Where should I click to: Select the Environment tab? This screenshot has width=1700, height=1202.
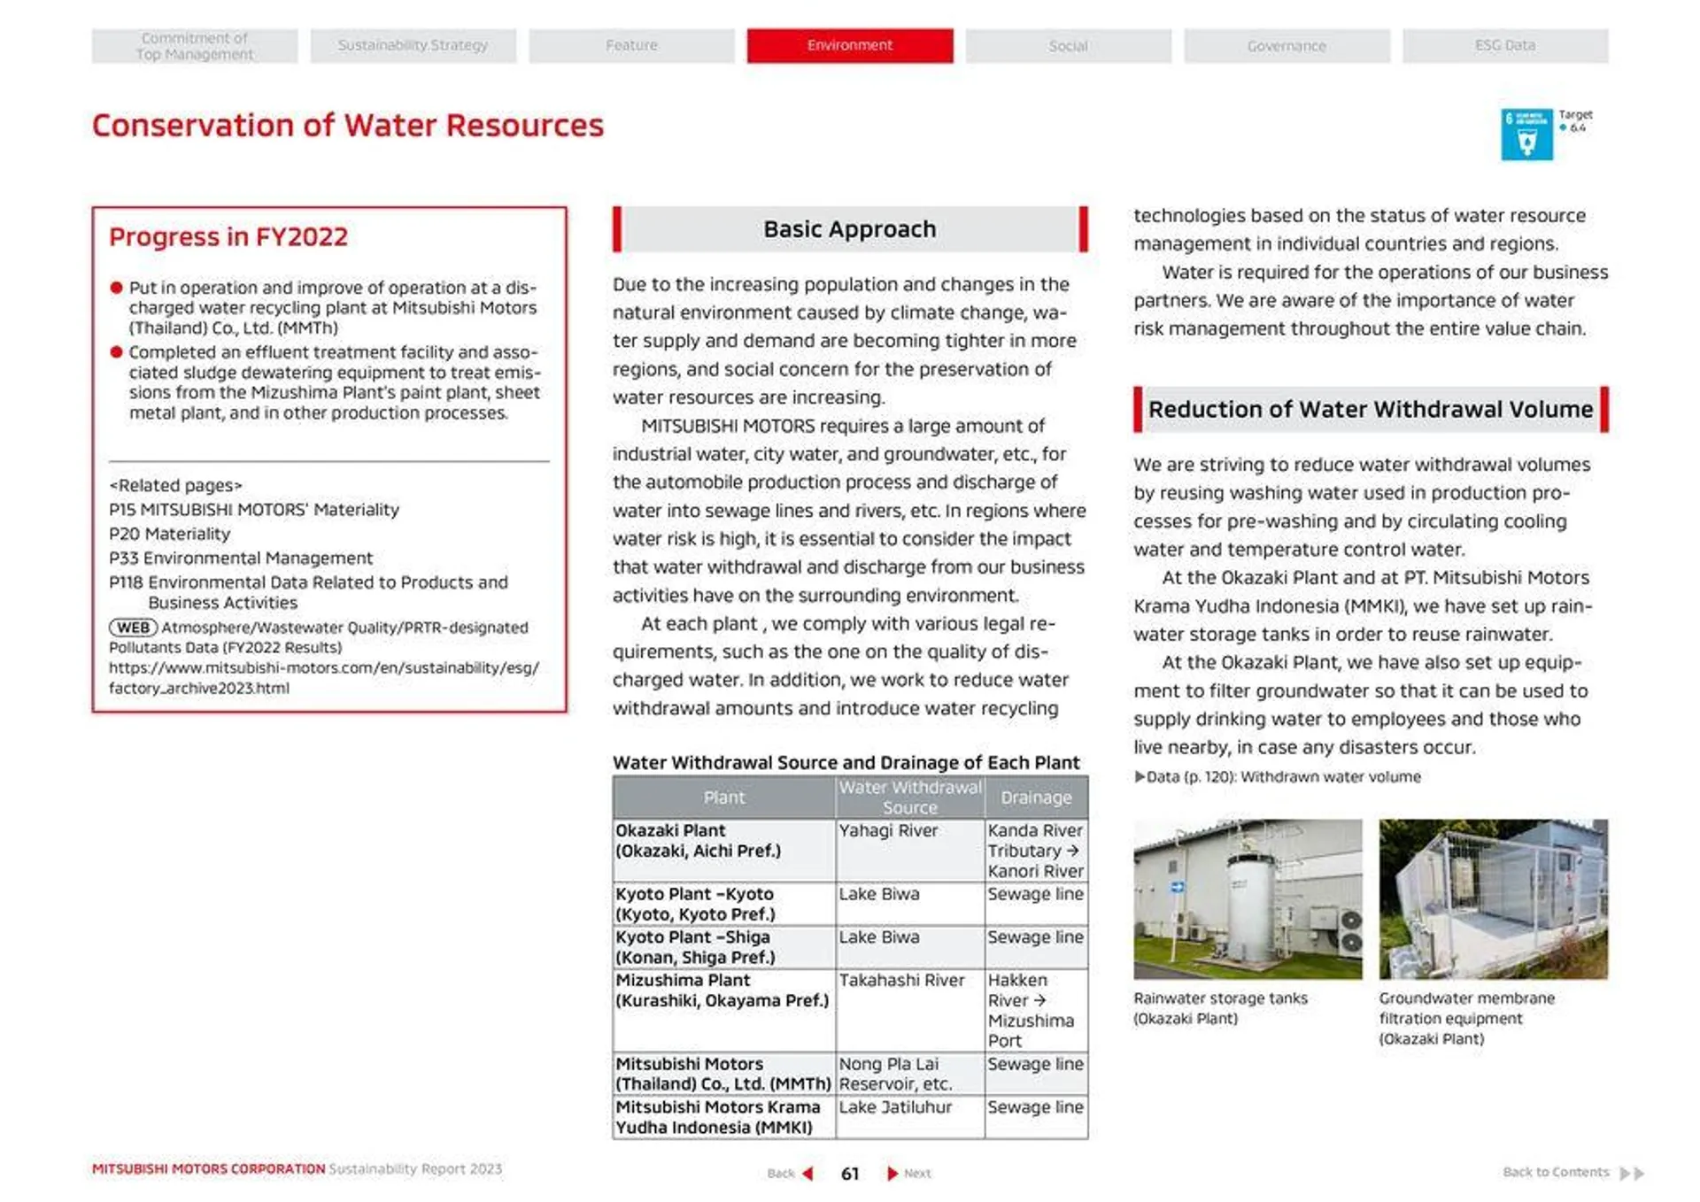pos(850,46)
